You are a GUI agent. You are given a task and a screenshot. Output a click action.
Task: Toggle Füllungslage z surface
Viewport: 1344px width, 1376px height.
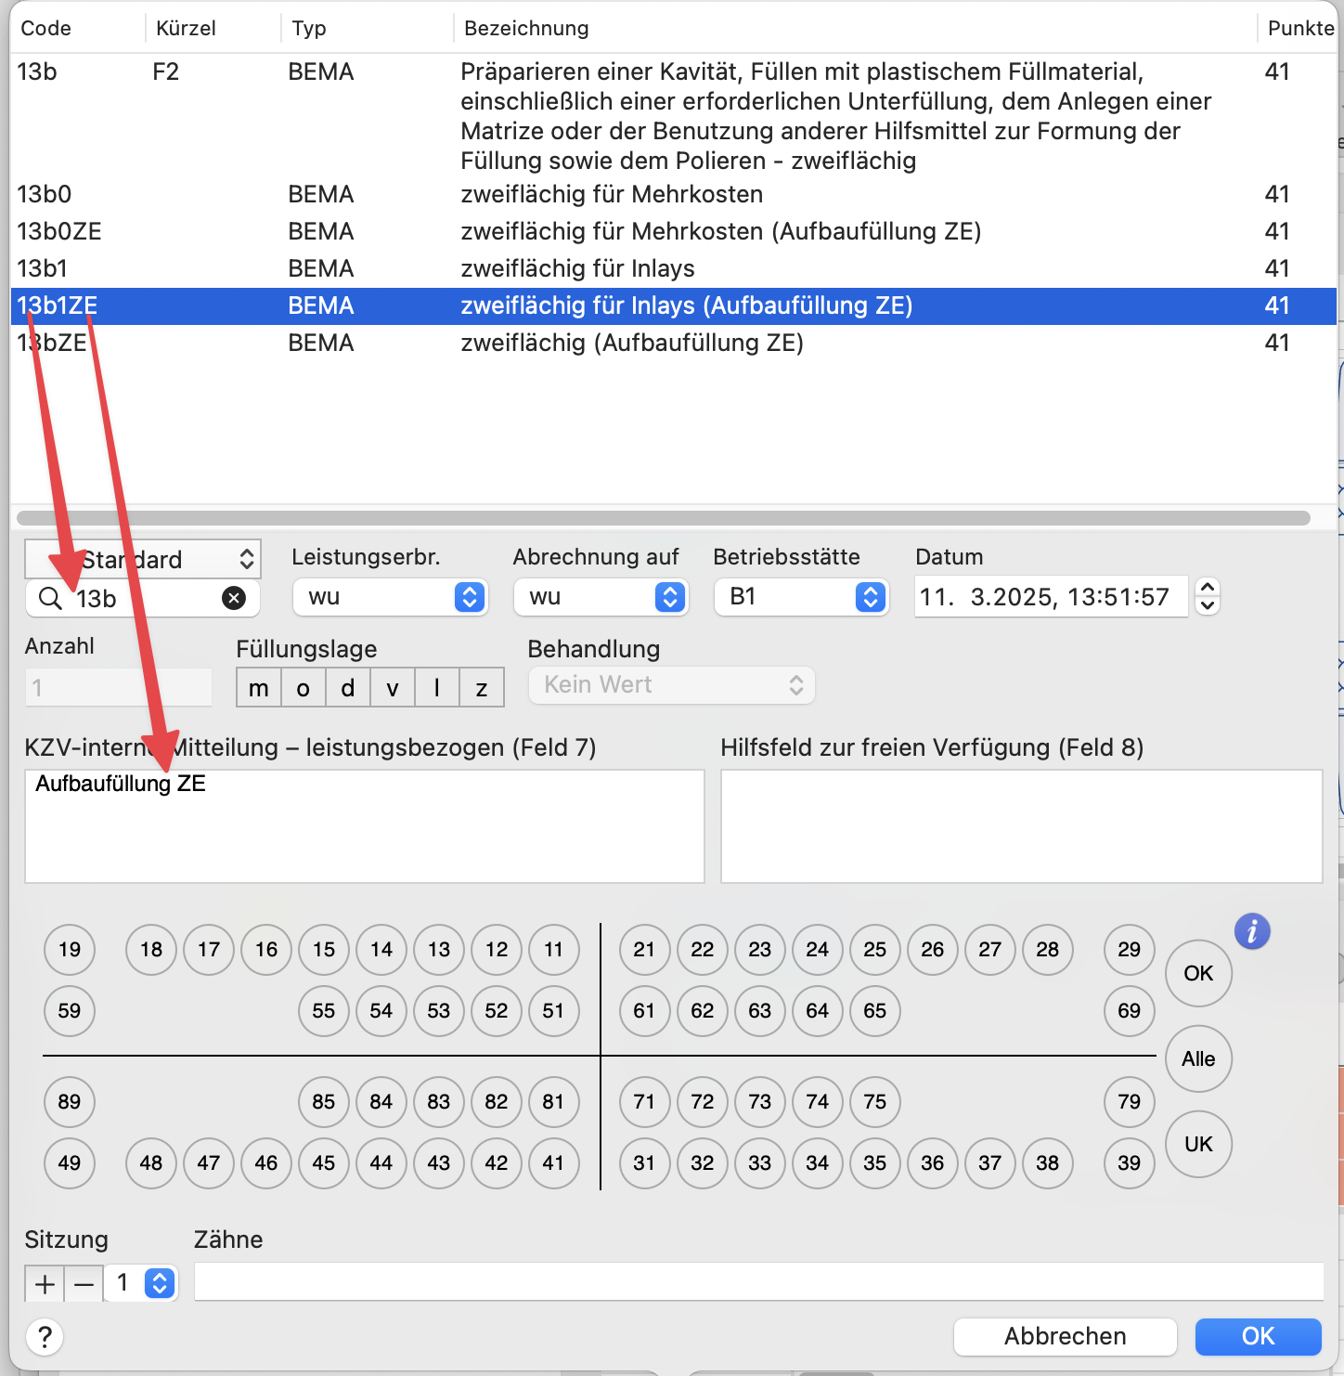pos(482,688)
